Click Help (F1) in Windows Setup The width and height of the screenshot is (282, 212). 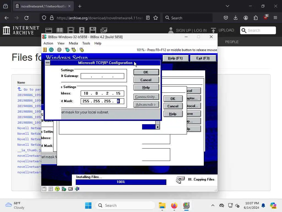(x=175, y=58)
